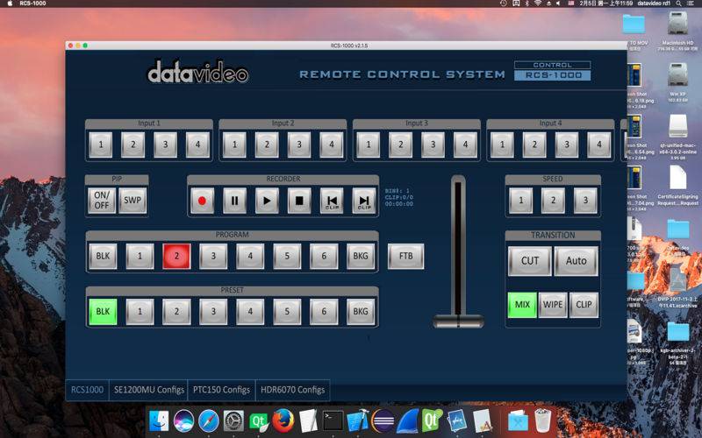Select Preset source 2
The image size is (702, 438).
(176, 312)
